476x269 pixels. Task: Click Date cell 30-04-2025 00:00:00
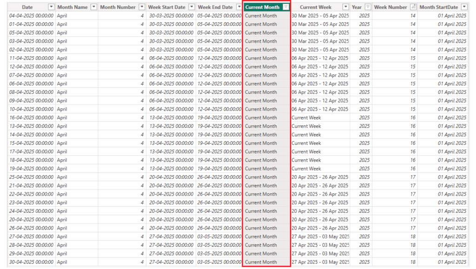point(31,262)
